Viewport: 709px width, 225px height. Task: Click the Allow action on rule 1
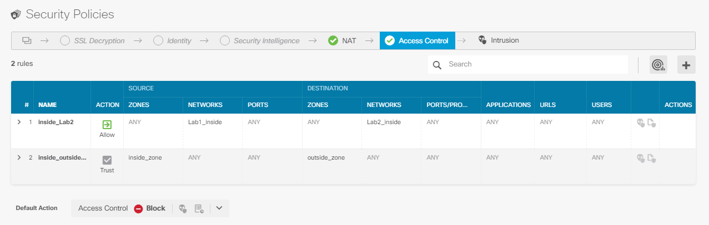[107, 129]
